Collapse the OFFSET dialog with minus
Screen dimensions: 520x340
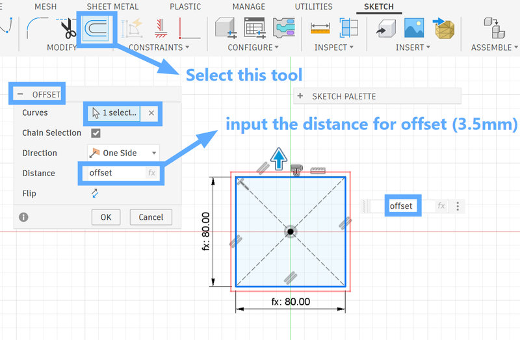coord(20,94)
